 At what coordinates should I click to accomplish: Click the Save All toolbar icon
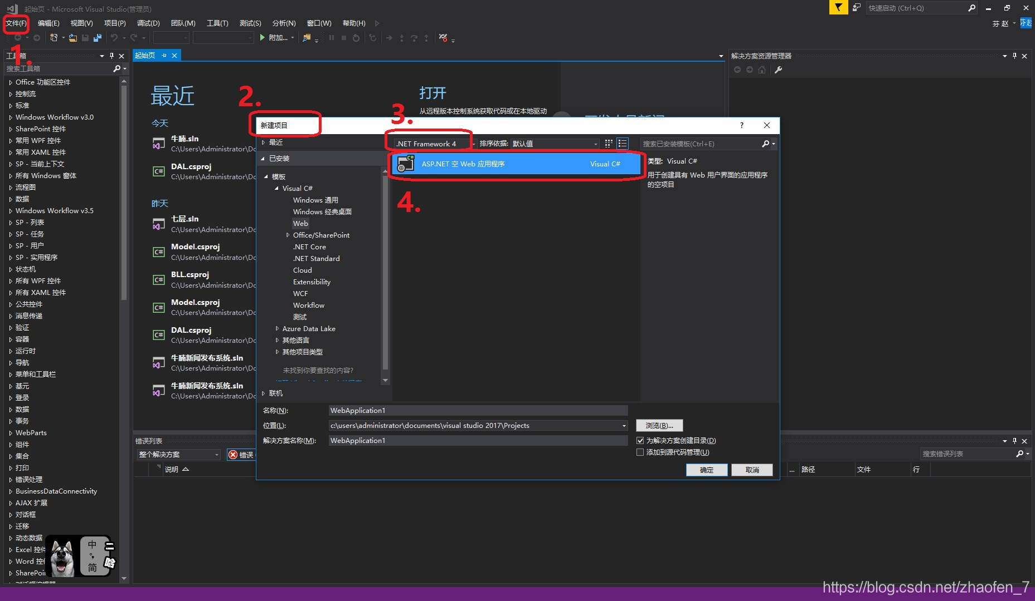[x=98, y=38]
